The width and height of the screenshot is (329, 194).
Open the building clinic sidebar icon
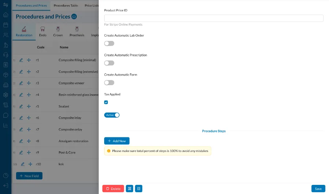tap(5, 85)
